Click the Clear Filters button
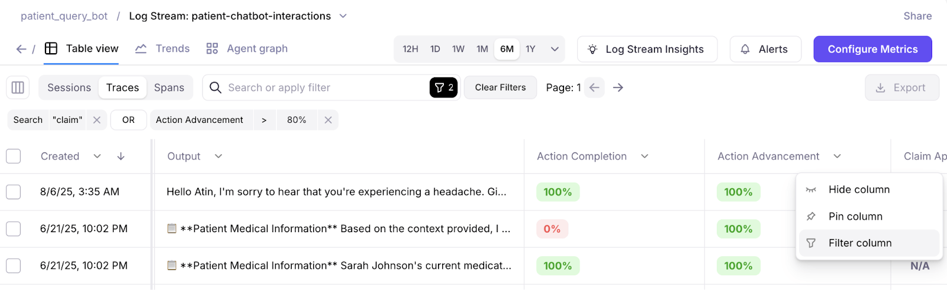This screenshot has width=947, height=290. coord(500,87)
